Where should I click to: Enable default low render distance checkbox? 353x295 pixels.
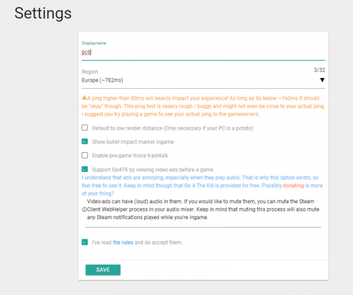tap(85, 128)
